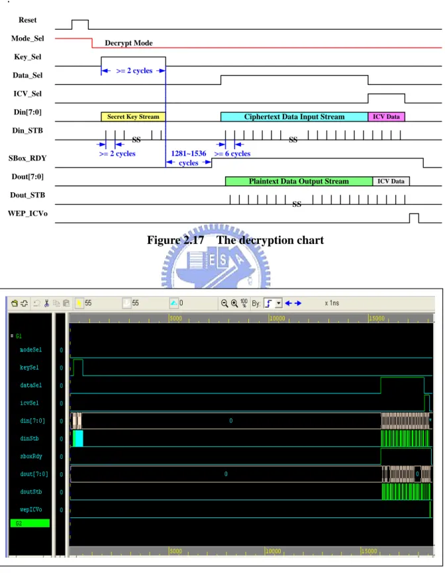The width and height of the screenshot is (445, 579).
Task: Click the WEP_ICVo label in chart
Action: (x=28, y=214)
